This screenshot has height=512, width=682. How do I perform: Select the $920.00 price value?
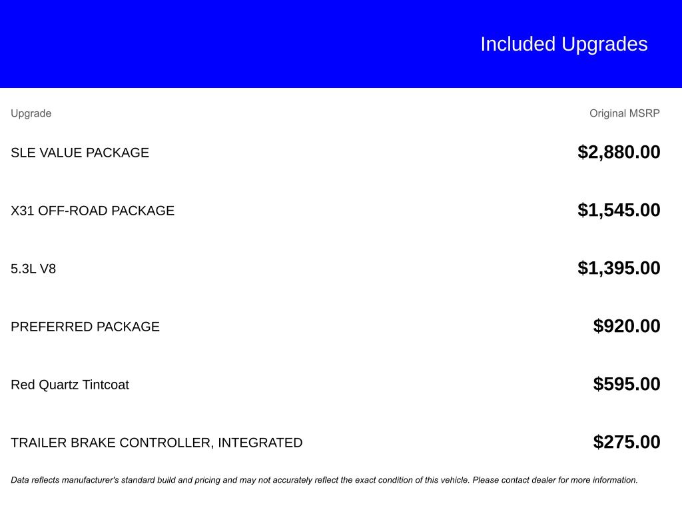tap(627, 326)
